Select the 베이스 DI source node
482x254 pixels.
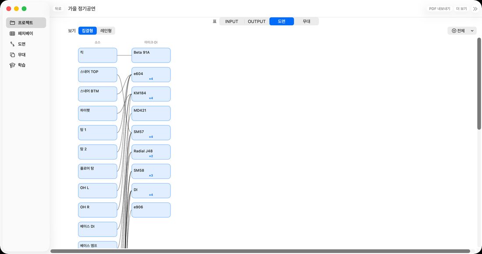tap(97, 229)
